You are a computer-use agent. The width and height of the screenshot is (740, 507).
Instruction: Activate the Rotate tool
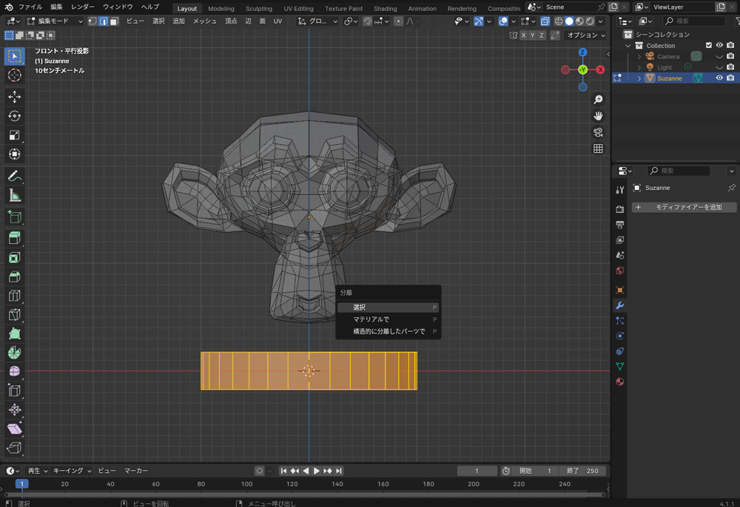pos(14,116)
